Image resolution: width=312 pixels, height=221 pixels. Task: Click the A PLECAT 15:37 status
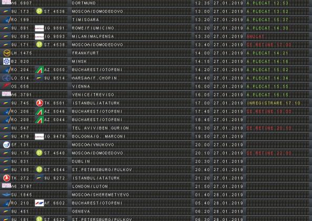268,19
